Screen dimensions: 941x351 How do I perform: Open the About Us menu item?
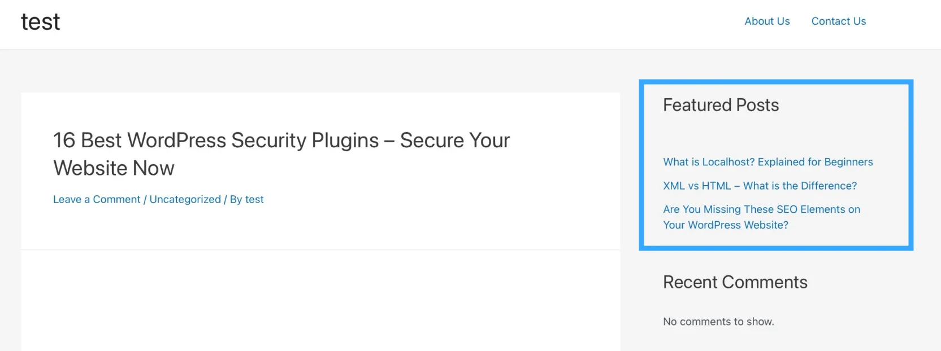coord(767,21)
